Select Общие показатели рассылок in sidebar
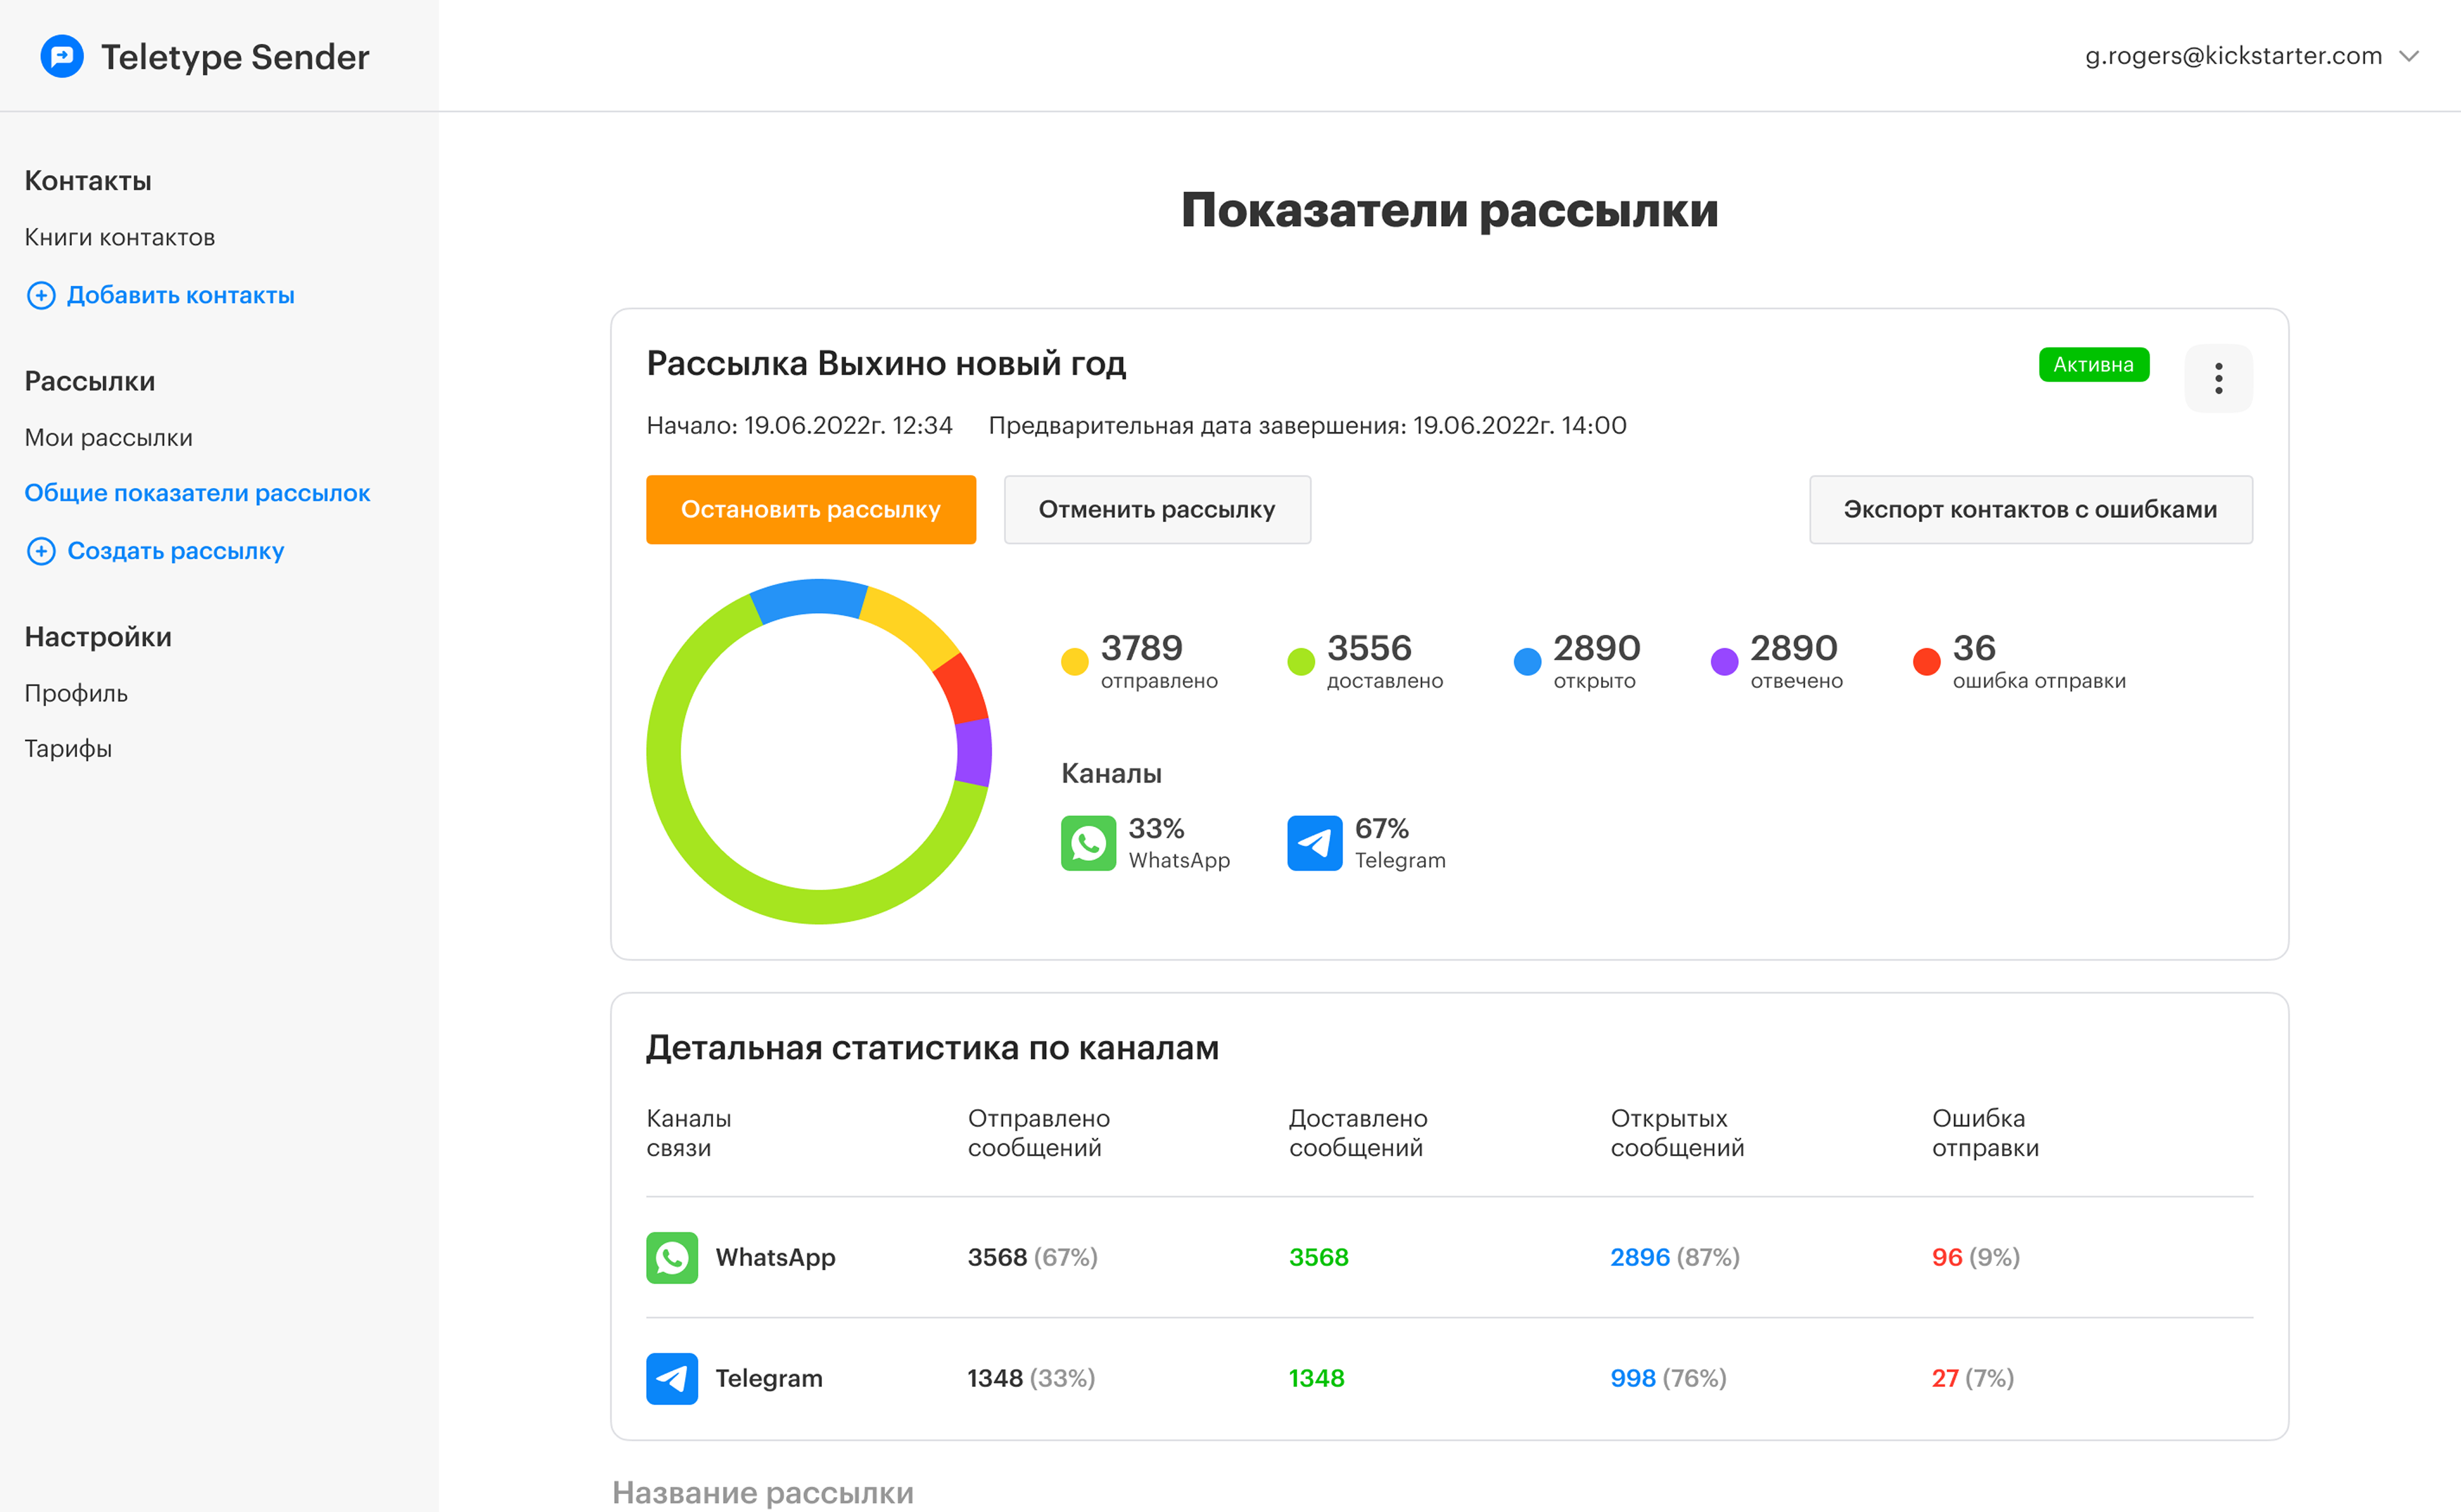The width and height of the screenshot is (2461, 1512). pyautogui.click(x=197, y=493)
